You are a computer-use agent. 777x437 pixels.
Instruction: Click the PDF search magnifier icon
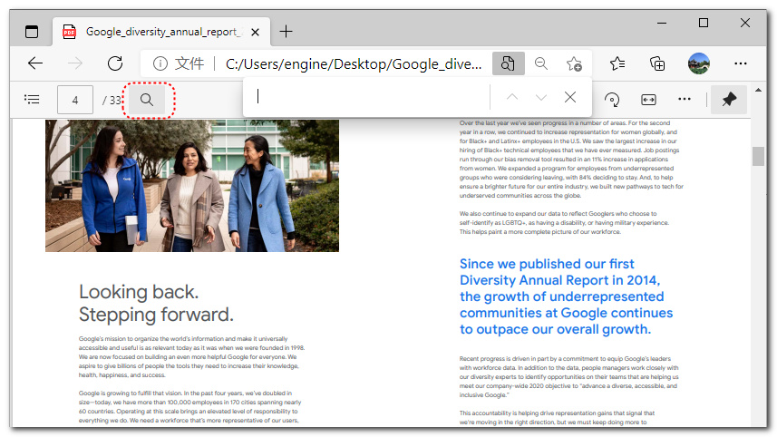[147, 99]
